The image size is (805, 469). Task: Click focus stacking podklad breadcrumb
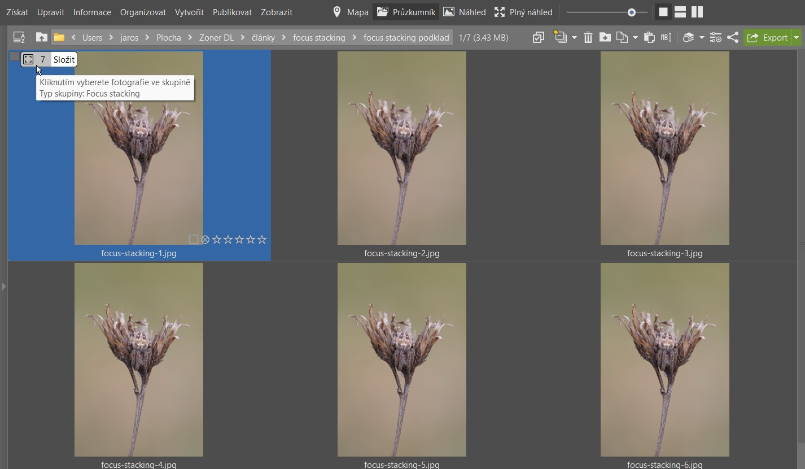406,38
